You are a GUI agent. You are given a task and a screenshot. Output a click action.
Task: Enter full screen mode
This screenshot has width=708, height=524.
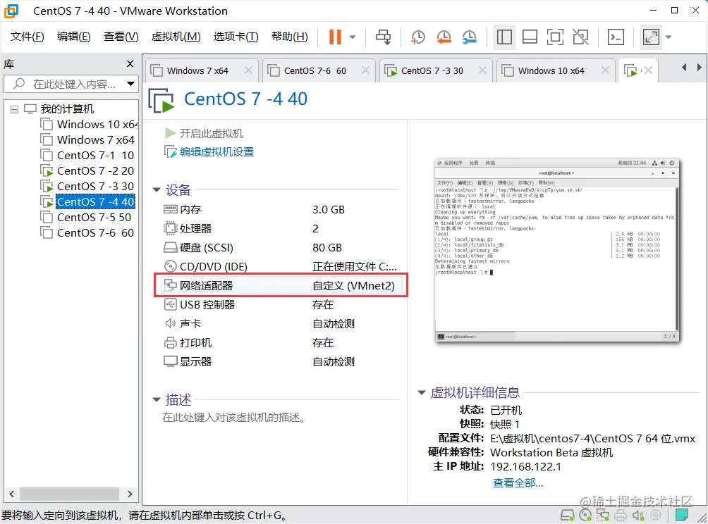(556, 37)
